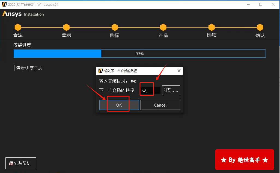Click the 登录 step hexagon
This screenshot has width=280, height=173.
66,27
